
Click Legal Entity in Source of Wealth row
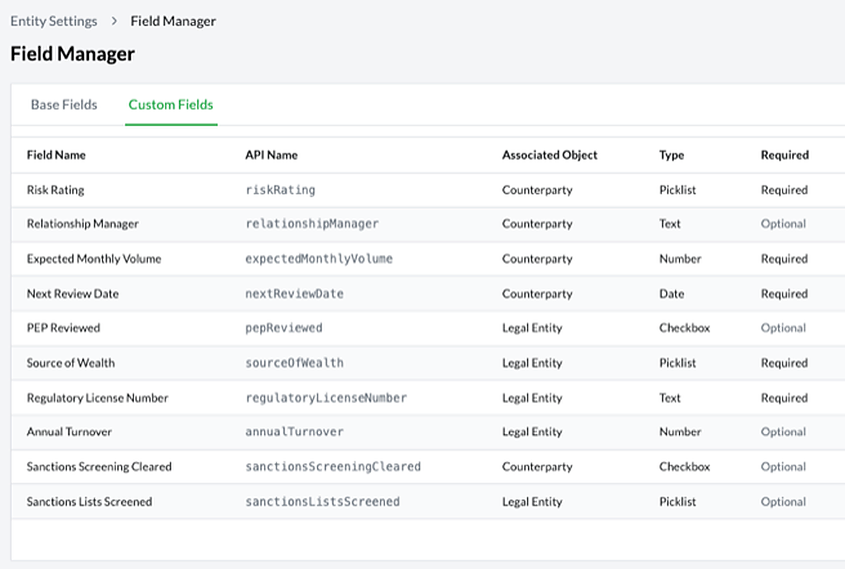(532, 363)
